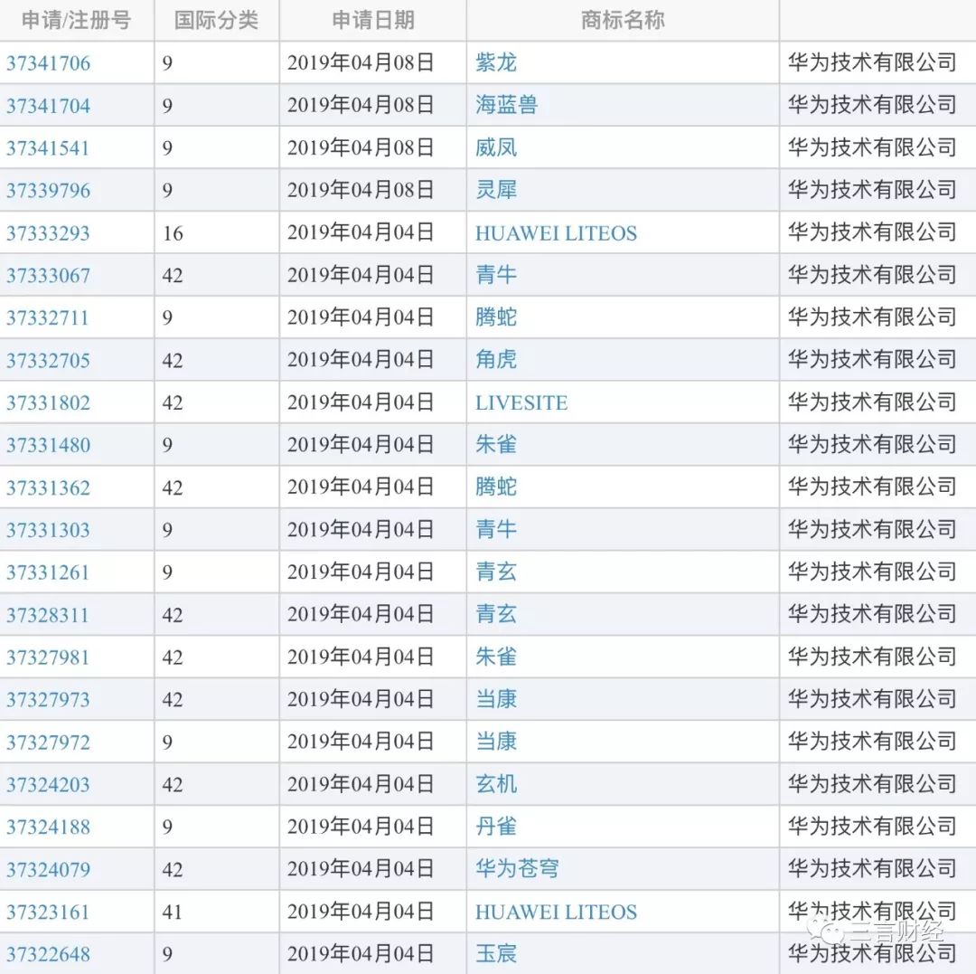This screenshot has width=976, height=974.
Task: Open the 华为苍穹 trademark name link
Action: [x=517, y=868]
